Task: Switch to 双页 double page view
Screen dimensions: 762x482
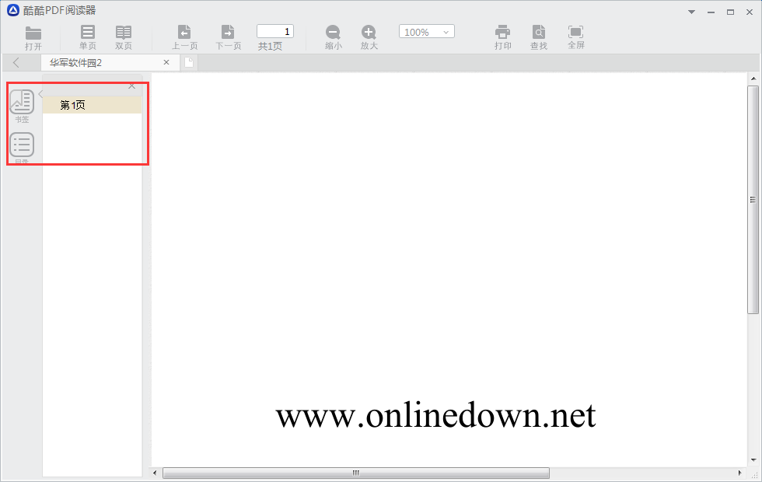Action: (x=124, y=37)
